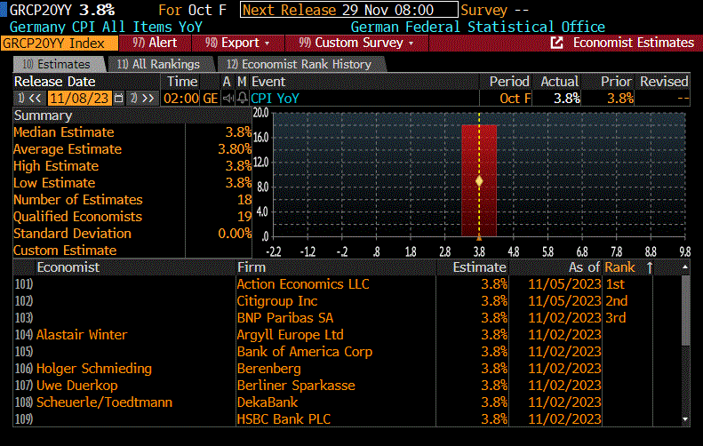The image size is (703, 446).
Task: Open the Export dropdown
Action: click(x=237, y=43)
